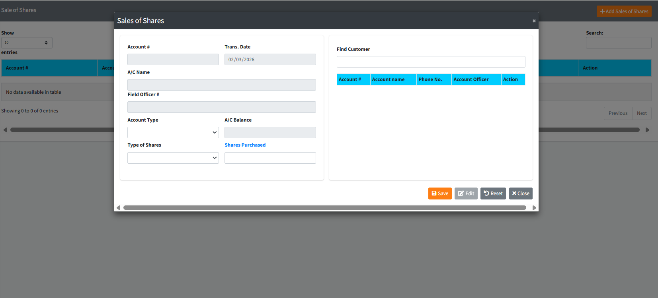The image size is (658, 298).
Task: Sort by Account name column in customer table
Action: [393, 79]
